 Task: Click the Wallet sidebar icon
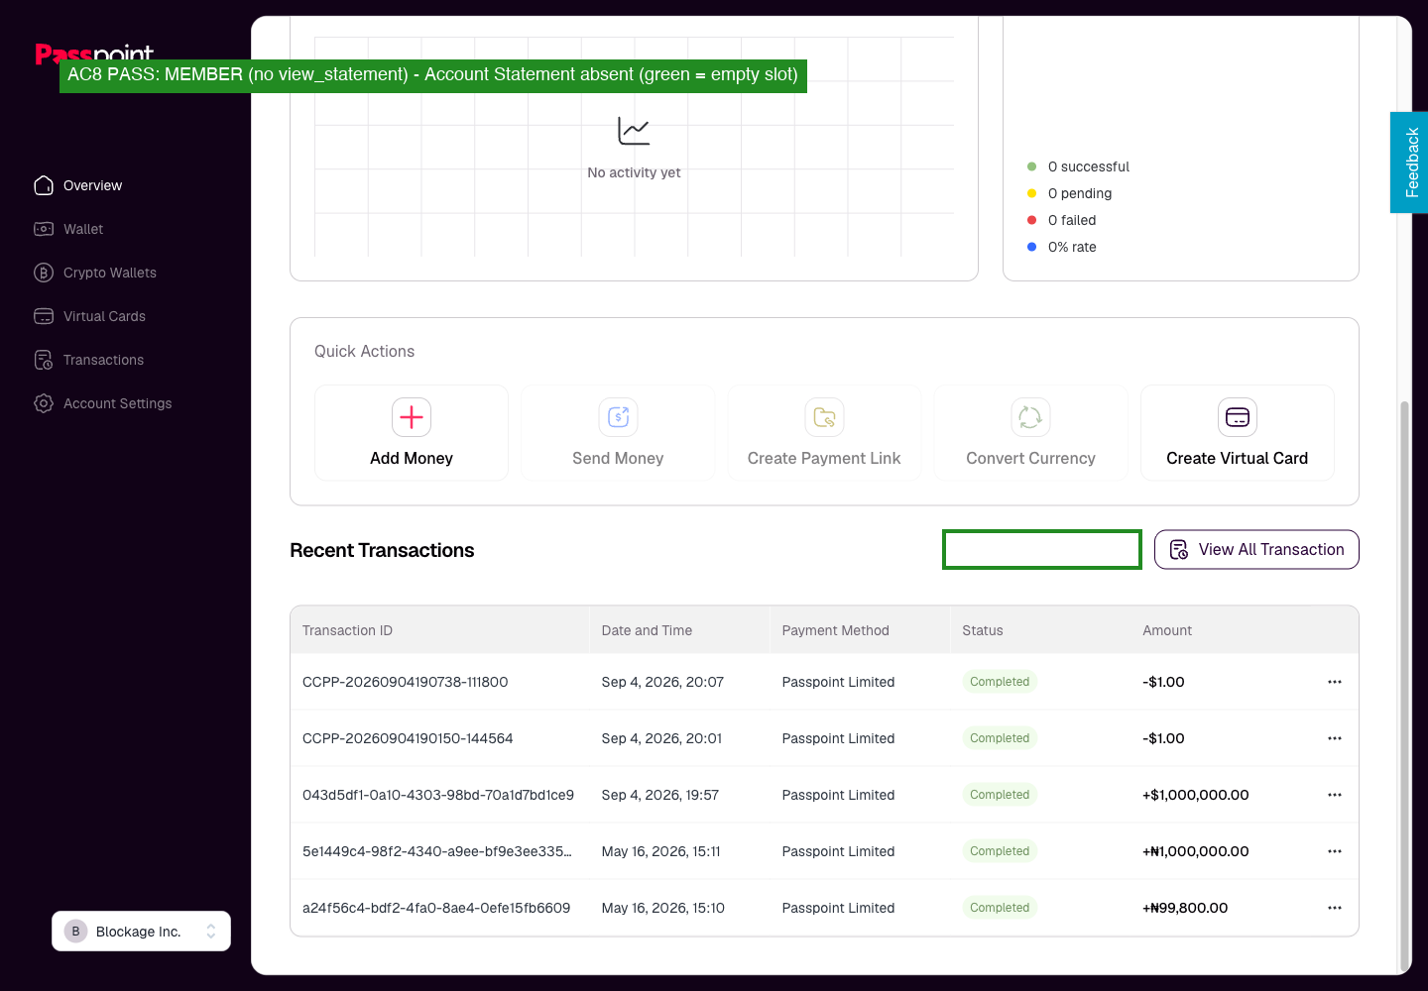(44, 229)
